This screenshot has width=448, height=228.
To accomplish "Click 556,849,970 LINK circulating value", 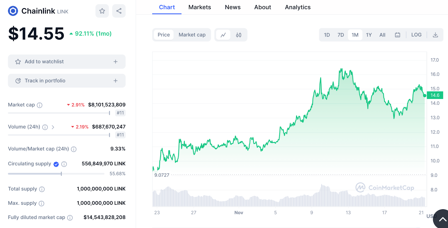I will [104, 163].
